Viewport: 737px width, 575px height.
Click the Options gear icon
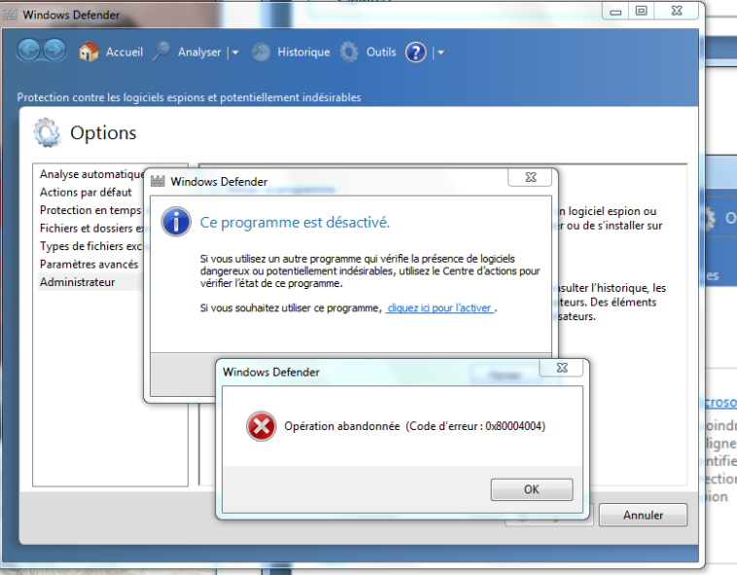click(47, 132)
